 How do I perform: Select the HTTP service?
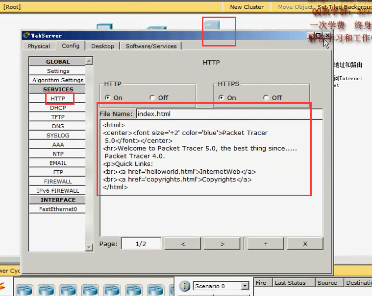click(x=58, y=98)
